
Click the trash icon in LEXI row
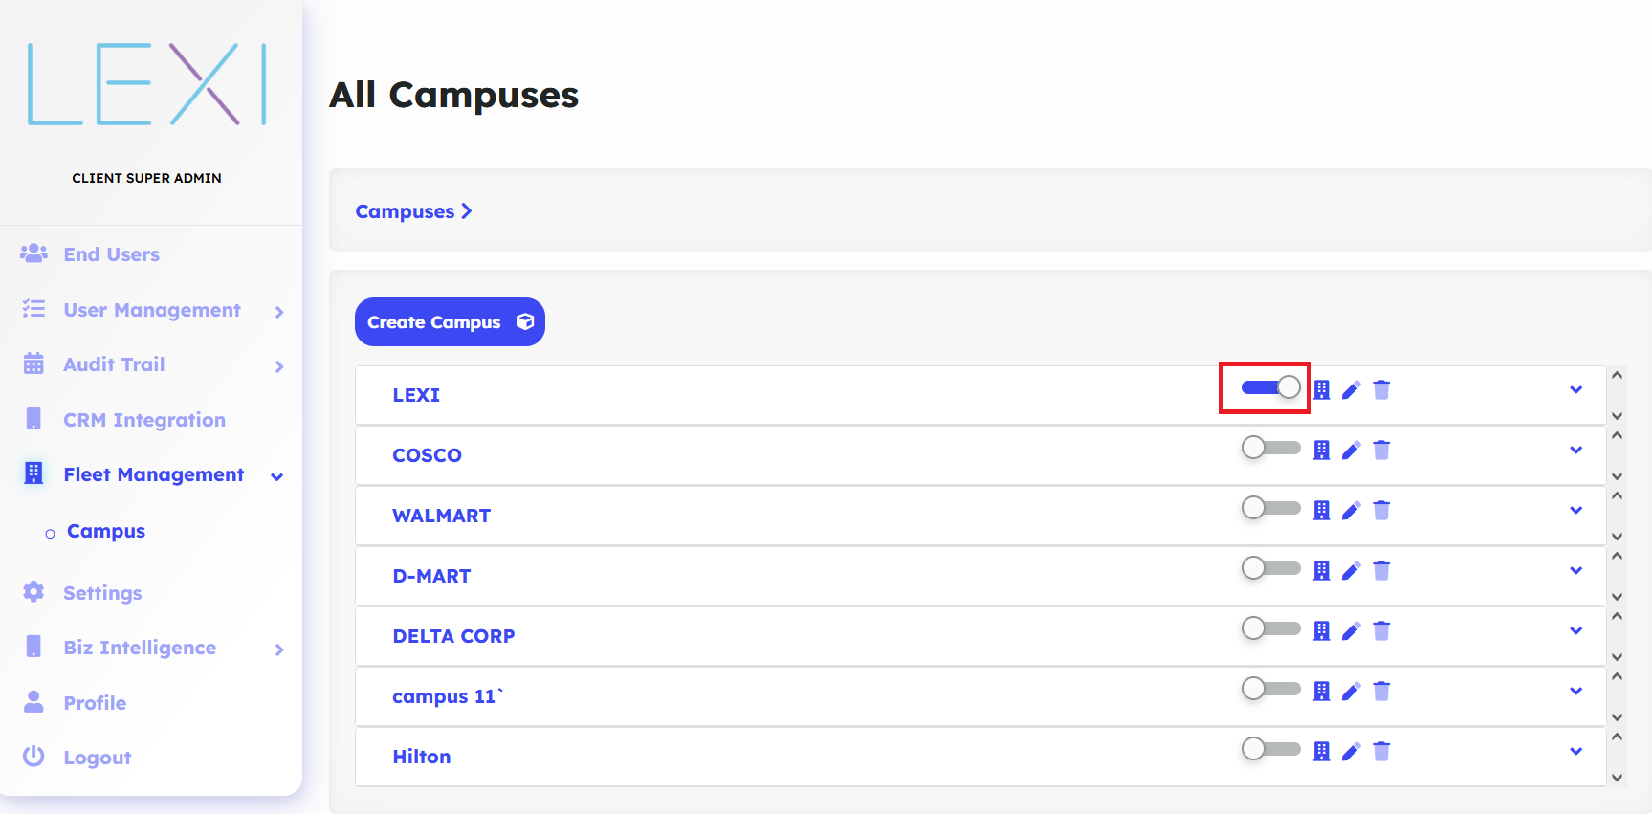tap(1381, 389)
